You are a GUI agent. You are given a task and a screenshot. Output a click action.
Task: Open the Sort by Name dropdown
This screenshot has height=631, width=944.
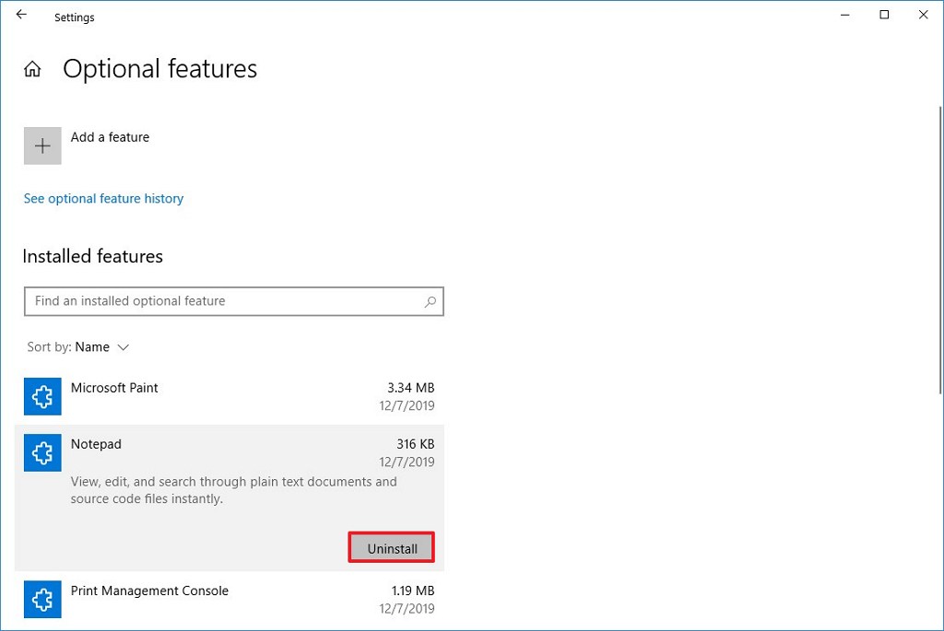tap(91, 347)
